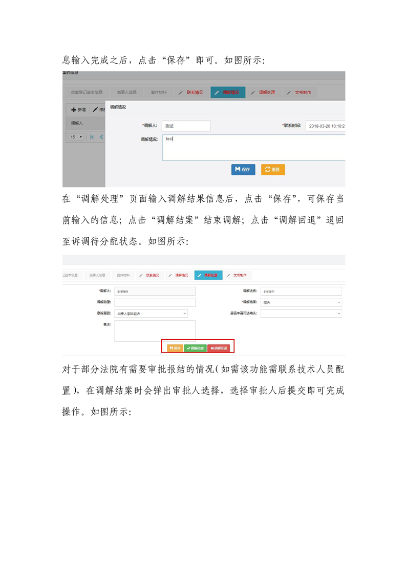Open 收案登记基本信息 tab in first screenshot
The height and width of the screenshot is (575, 406).
[87, 92]
